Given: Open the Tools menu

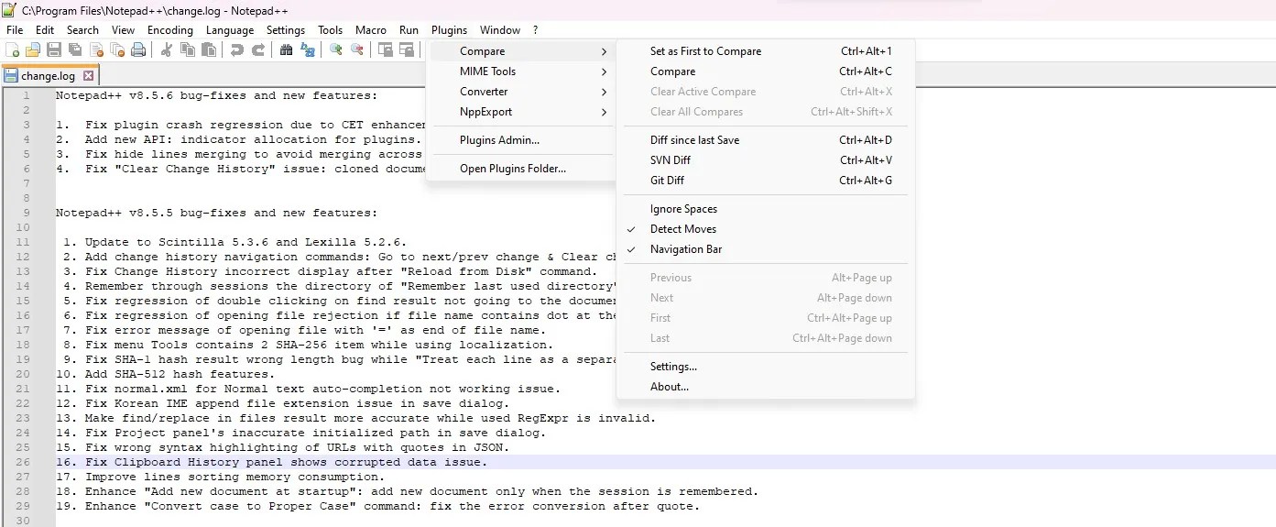Looking at the screenshot, I should pos(331,30).
